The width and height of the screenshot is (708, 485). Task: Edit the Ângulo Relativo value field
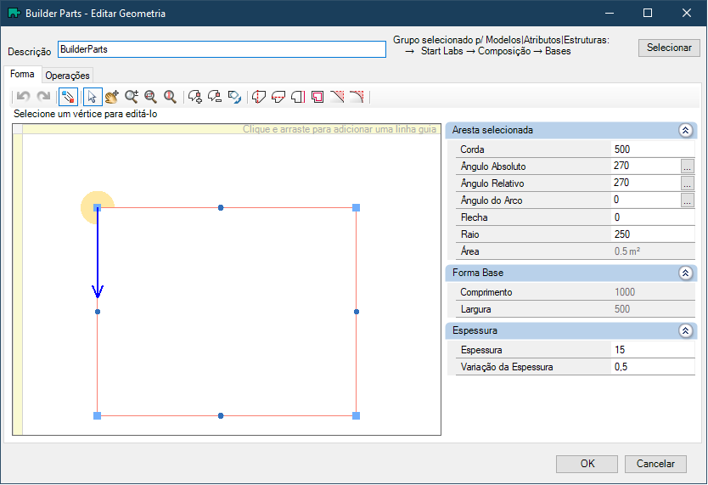click(646, 183)
